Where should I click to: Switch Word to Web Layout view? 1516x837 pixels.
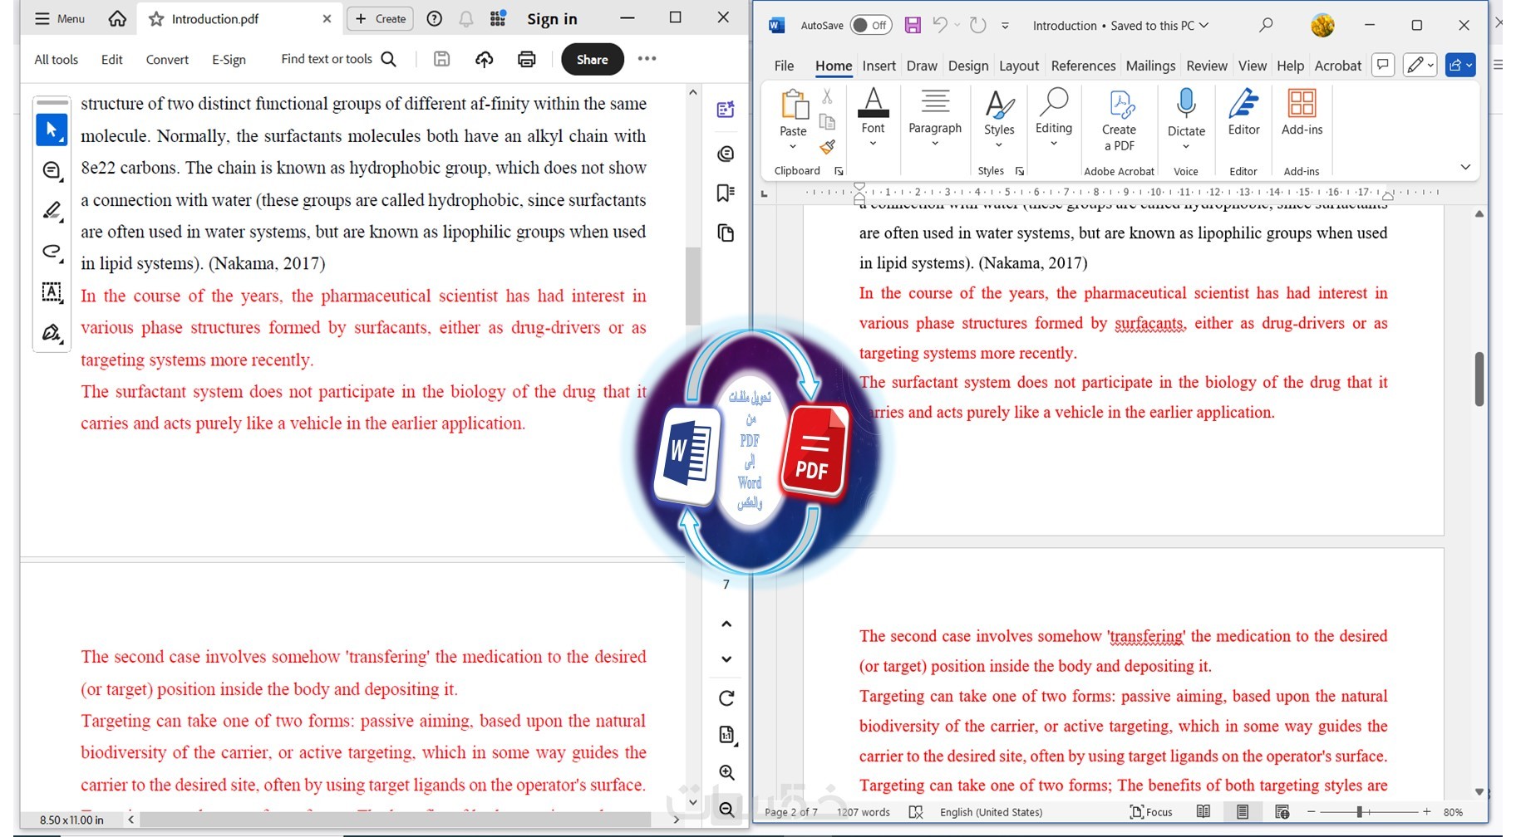1282,812
